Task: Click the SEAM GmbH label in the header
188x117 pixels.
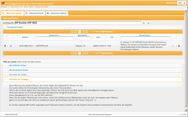Action: [171, 3]
